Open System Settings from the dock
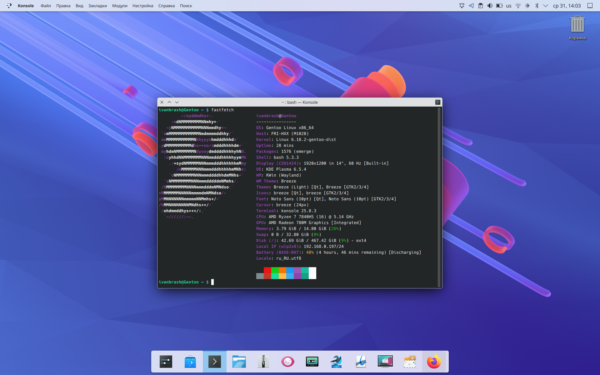 166,362
